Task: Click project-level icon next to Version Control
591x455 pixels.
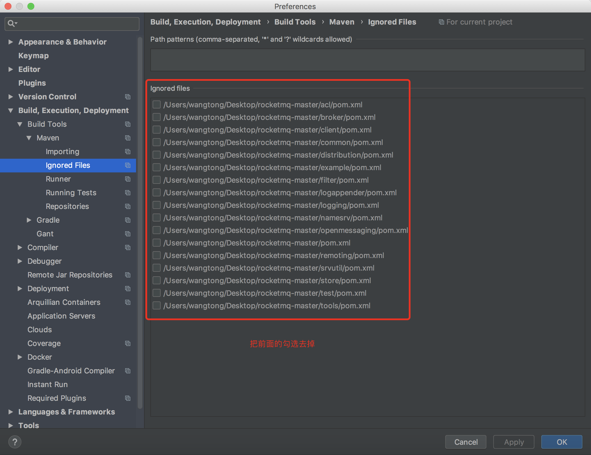Action: click(x=128, y=97)
